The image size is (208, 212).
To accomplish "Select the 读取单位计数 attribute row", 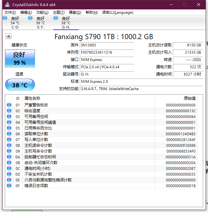I will (101, 134).
